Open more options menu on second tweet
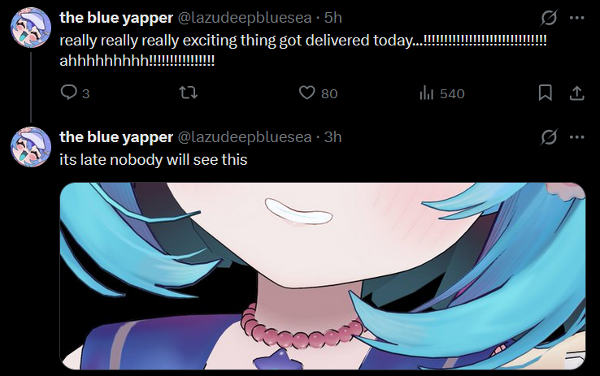Viewport: 600px width, 376px height. point(577,136)
